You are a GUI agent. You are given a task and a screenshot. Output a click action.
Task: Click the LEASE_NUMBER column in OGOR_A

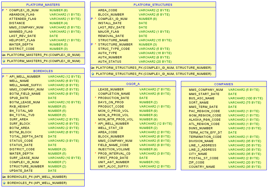pos(111,90)
